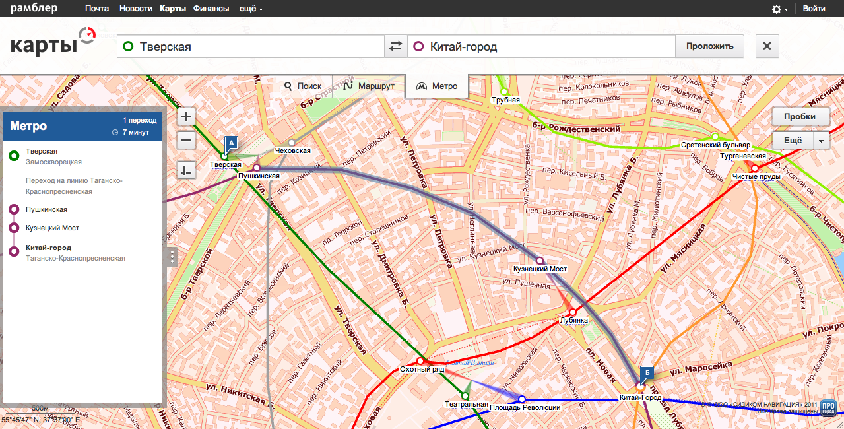Click the Пушкинская station marker on map

tap(257, 168)
